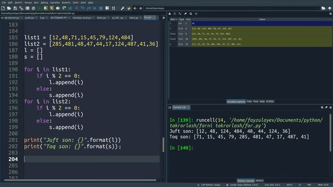Open Preferences wrench icon
The height and width of the screenshot is (187, 333).
(123, 8)
